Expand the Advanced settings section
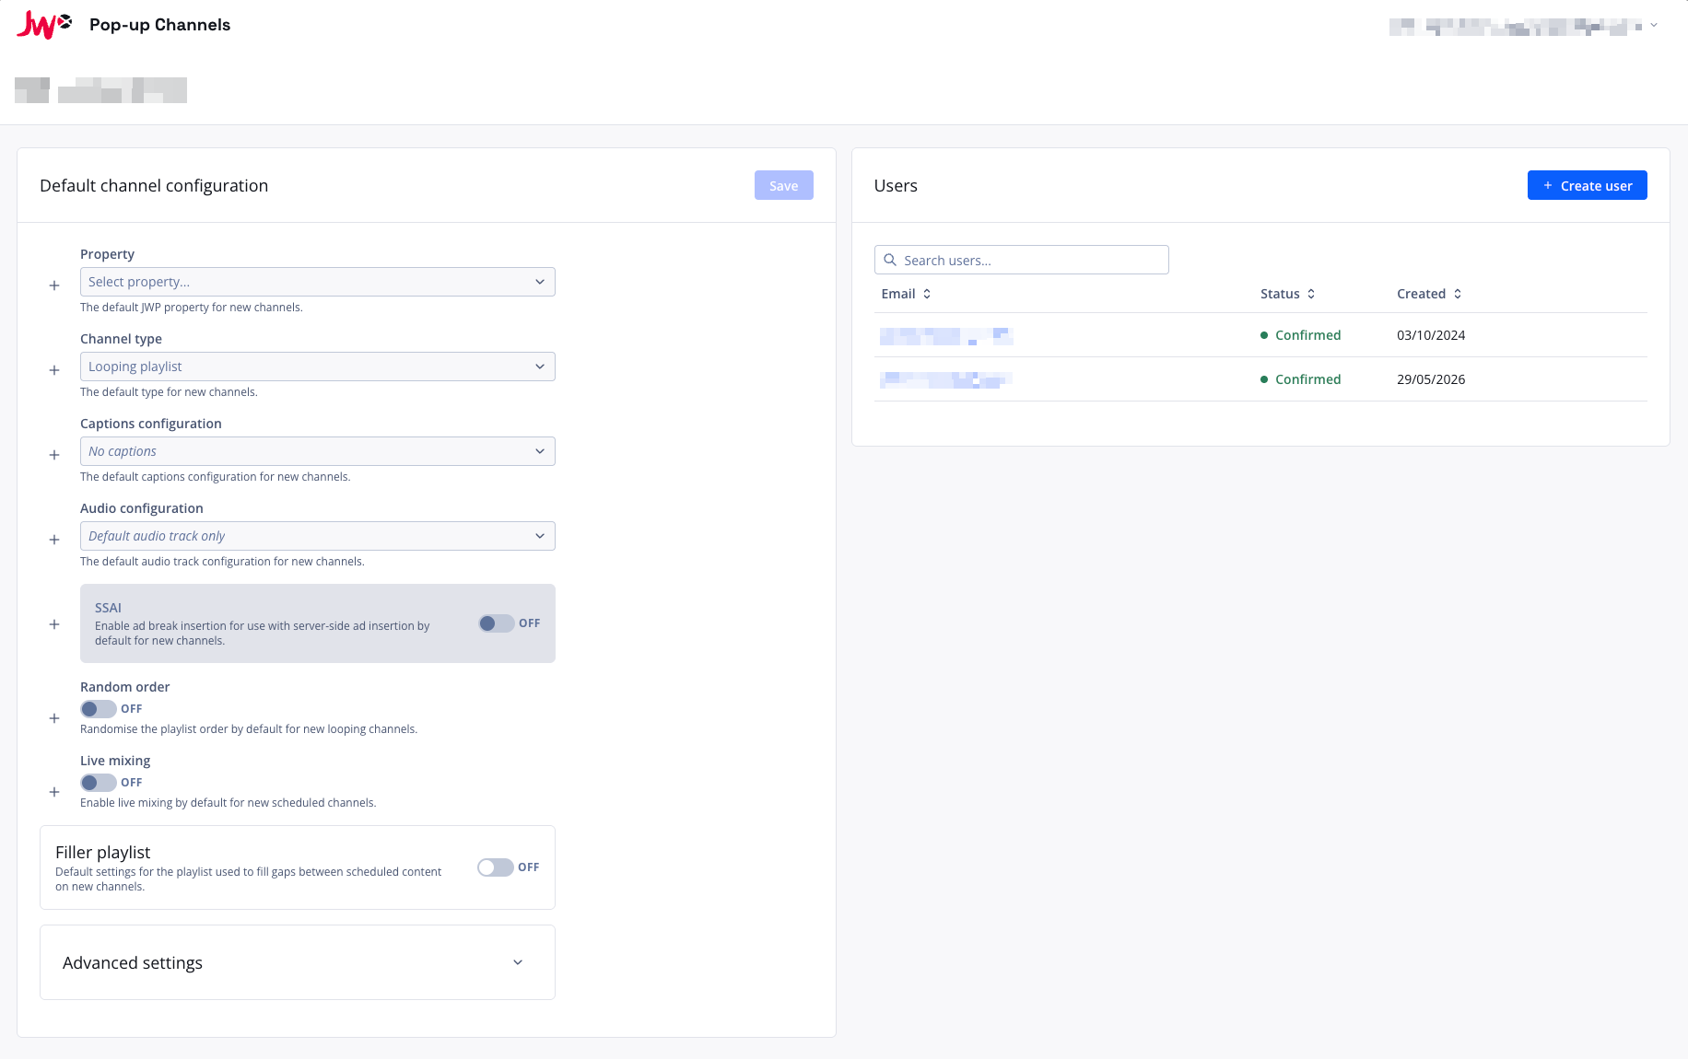 pyautogui.click(x=298, y=962)
